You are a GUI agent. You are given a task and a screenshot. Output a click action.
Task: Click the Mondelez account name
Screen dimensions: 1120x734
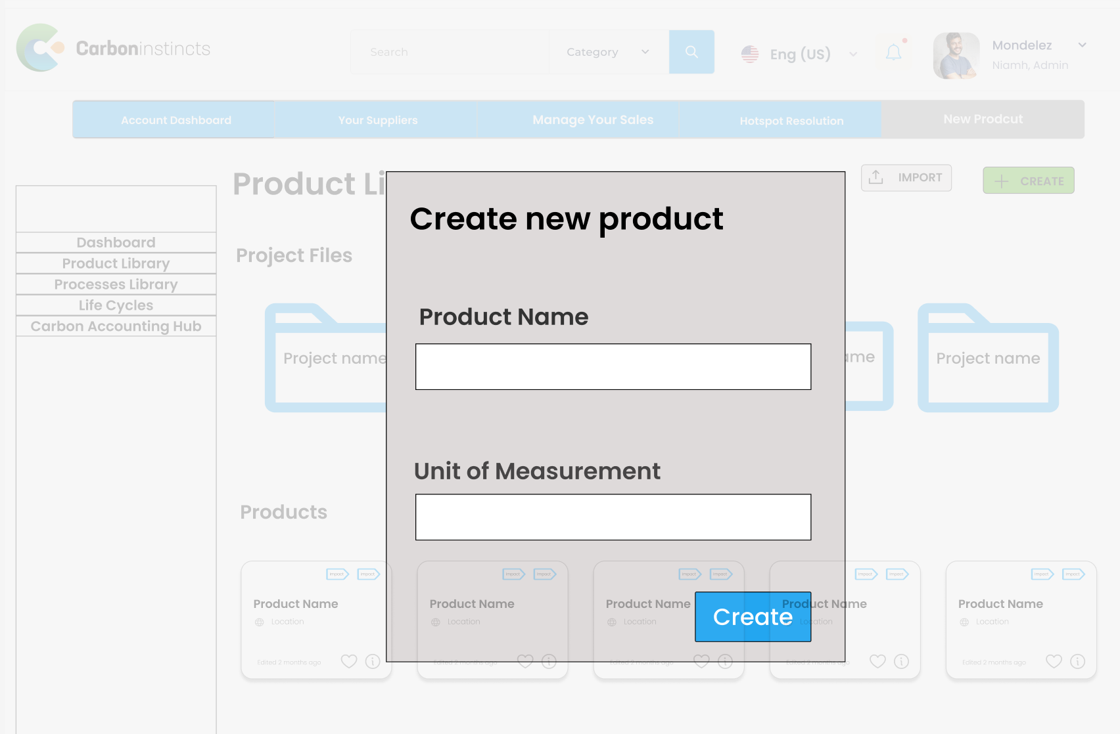(x=1022, y=45)
